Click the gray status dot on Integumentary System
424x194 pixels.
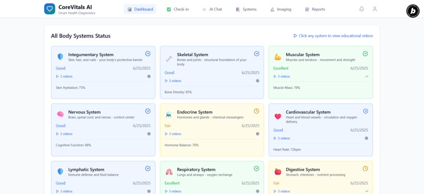[x=149, y=76]
